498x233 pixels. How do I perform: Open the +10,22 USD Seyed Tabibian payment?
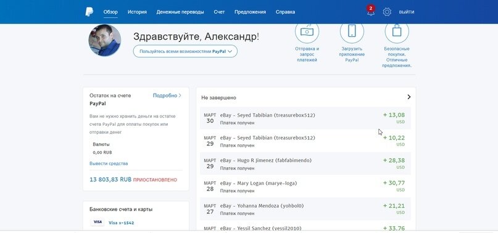point(305,141)
